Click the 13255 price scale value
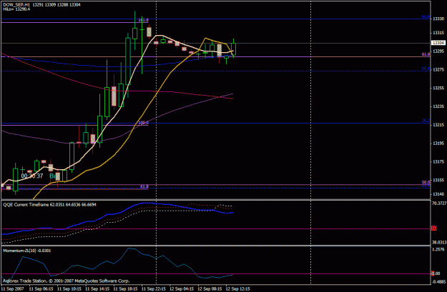This screenshot has width=447, height=292. tap(438, 89)
